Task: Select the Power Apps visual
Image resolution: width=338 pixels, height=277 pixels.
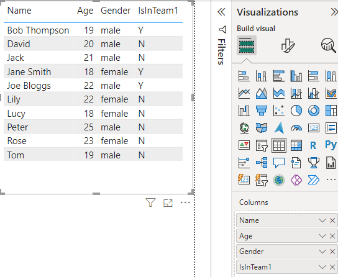Action: point(296,180)
